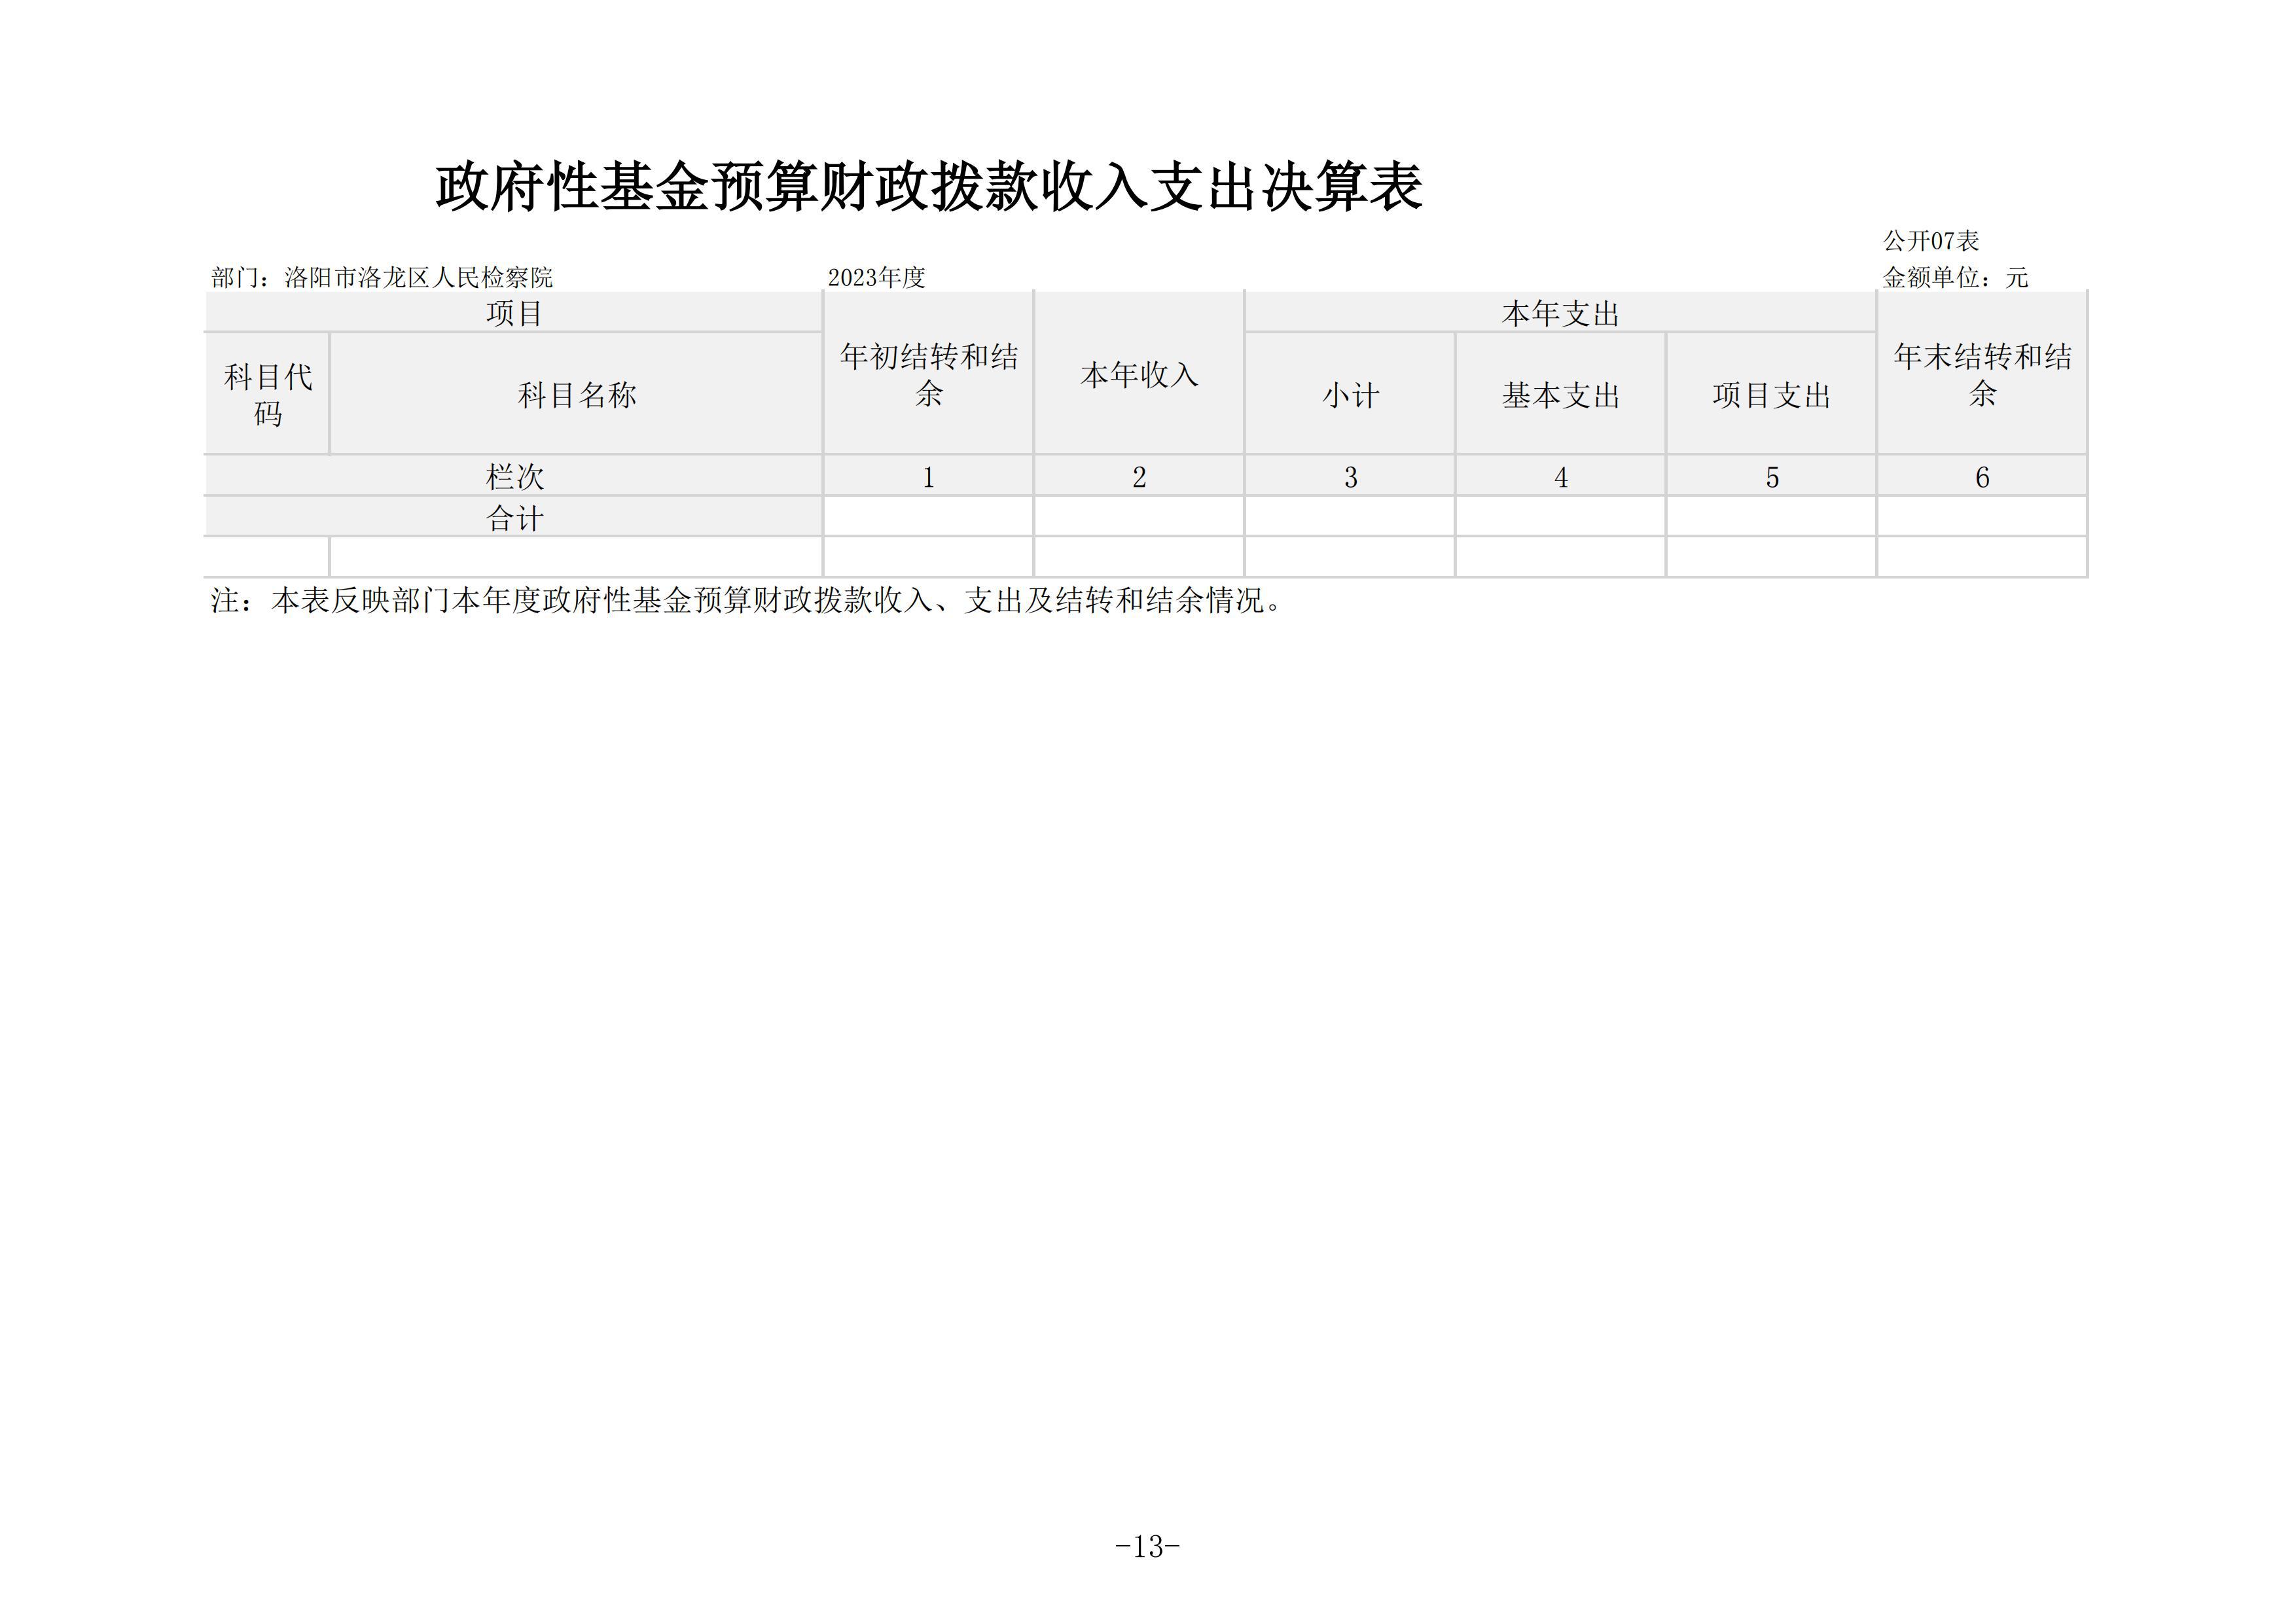
Task: Select column number 1 cell
Action: pyautogui.click(x=929, y=476)
